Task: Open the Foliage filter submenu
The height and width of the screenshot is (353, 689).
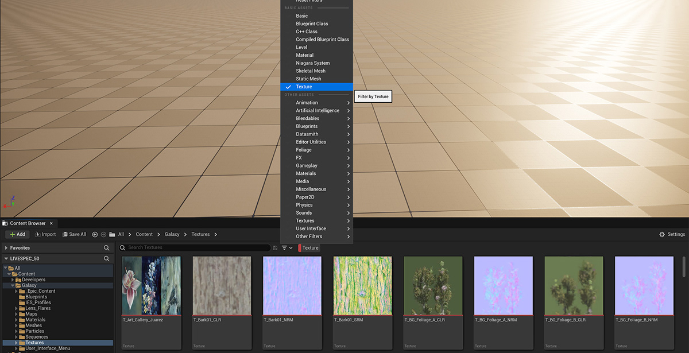Action: (x=305, y=149)
